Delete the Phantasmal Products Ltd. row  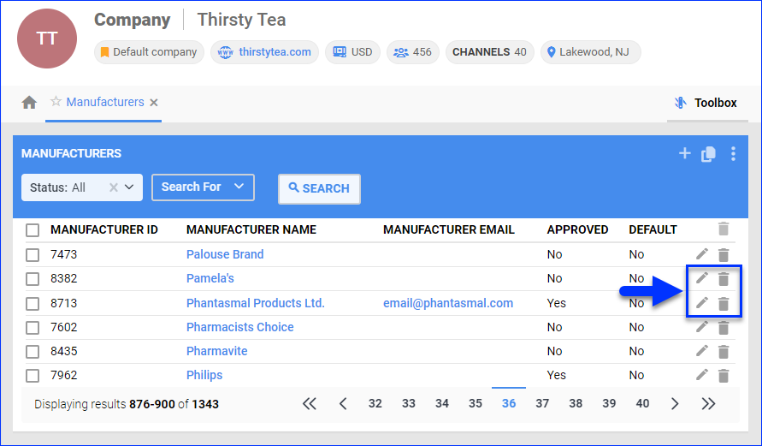(x=724, y=303)
